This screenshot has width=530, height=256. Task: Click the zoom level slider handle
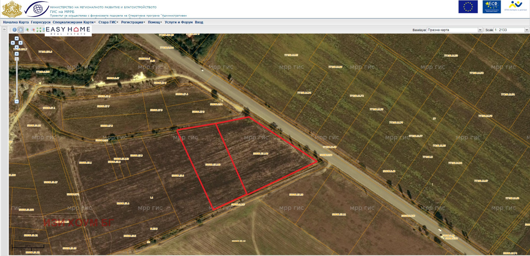[17, 59]
